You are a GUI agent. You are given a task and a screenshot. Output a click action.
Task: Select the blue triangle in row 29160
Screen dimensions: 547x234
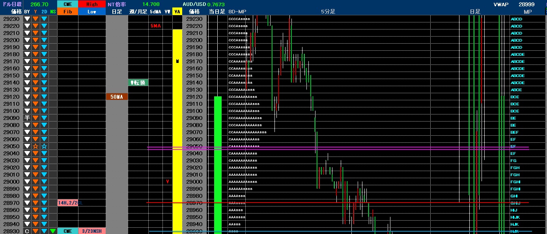coord(44,68)
